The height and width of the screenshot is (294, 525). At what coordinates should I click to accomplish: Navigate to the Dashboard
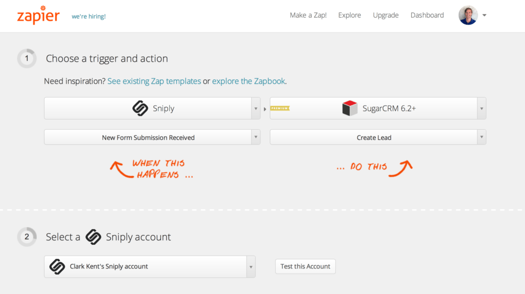(427, 15)
